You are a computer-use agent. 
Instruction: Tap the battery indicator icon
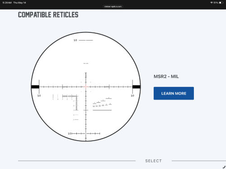click(x=221, y=3)
